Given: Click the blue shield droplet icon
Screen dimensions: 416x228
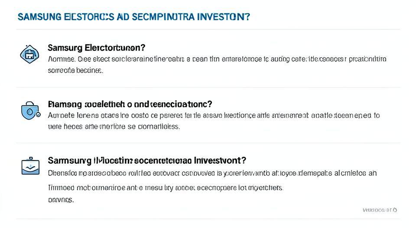Looking at the screenshot, I should (29, 111).
